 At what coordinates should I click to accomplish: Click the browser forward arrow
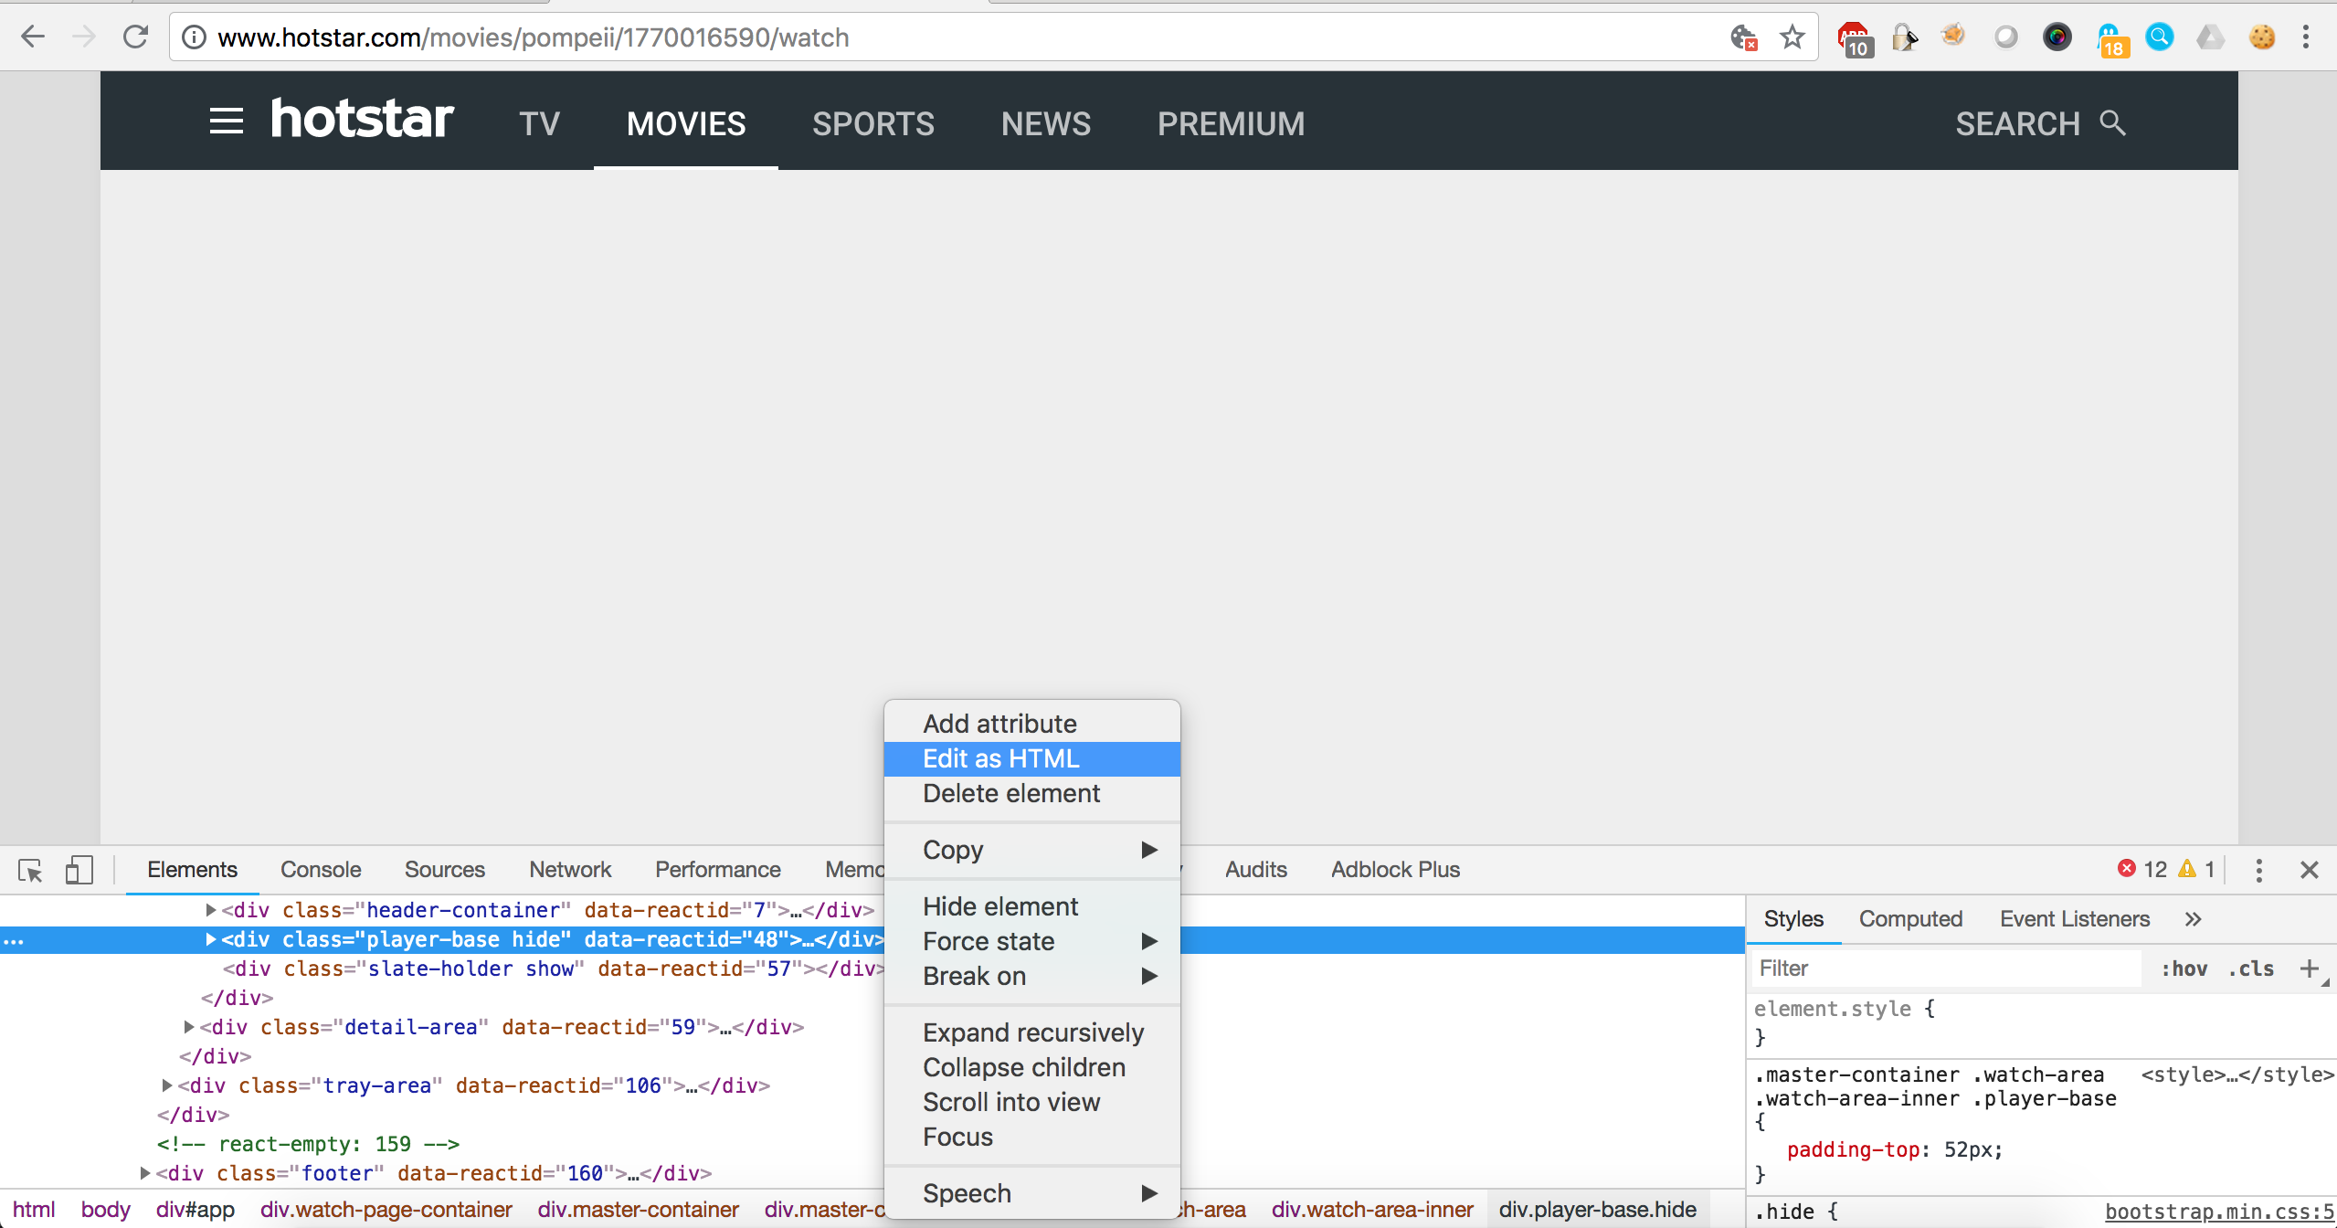tap(84, 37)
